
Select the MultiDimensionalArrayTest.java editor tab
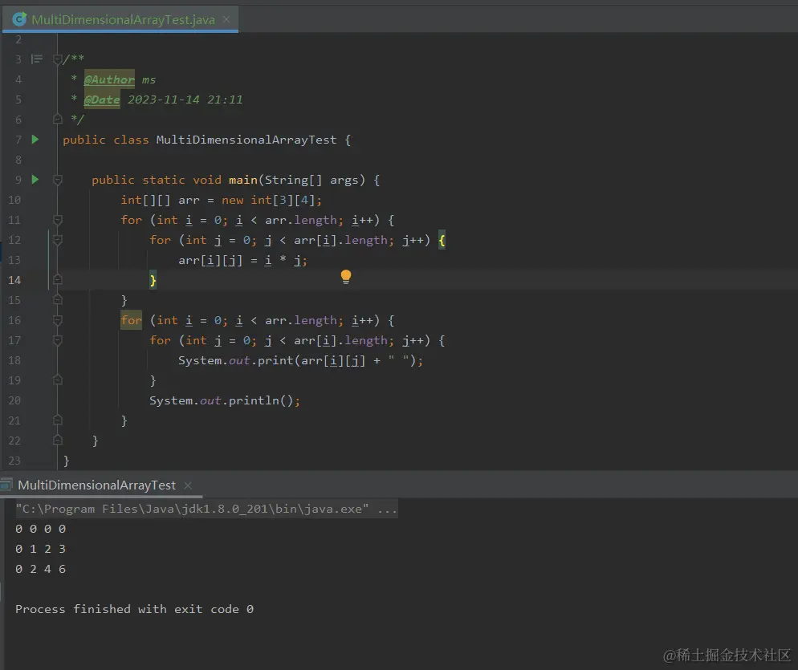tap(120, 19)
